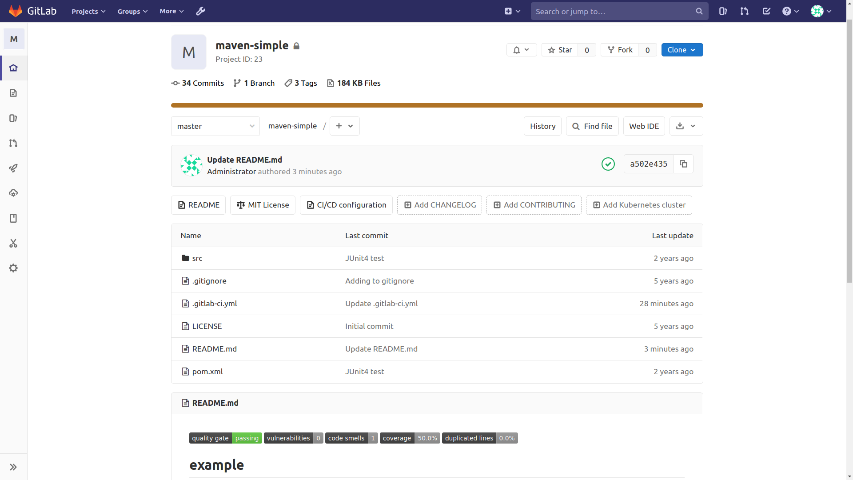Click the Find file button
Screen dimensions: 853x480
[x=592, y=126]
